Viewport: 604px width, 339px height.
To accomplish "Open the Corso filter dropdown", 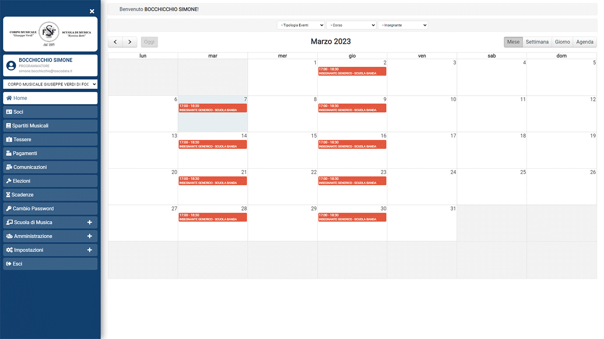I will [351, 25].
